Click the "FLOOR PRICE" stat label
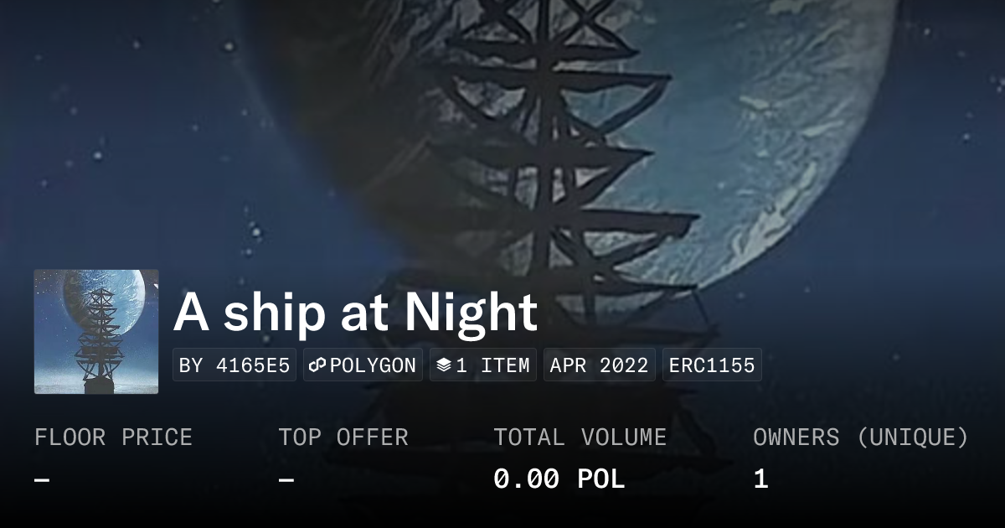The height and width of the screenshot is (528, 1005). click(x=113, y=437)
